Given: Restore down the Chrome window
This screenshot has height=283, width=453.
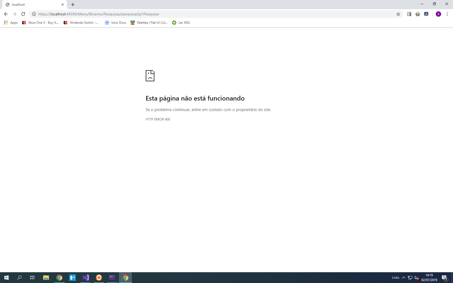Looking at the screenshot, I should click(x=434, y=4).
